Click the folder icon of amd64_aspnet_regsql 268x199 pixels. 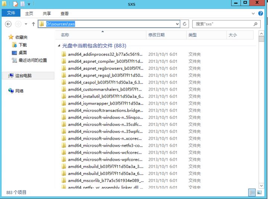point(64,75)
